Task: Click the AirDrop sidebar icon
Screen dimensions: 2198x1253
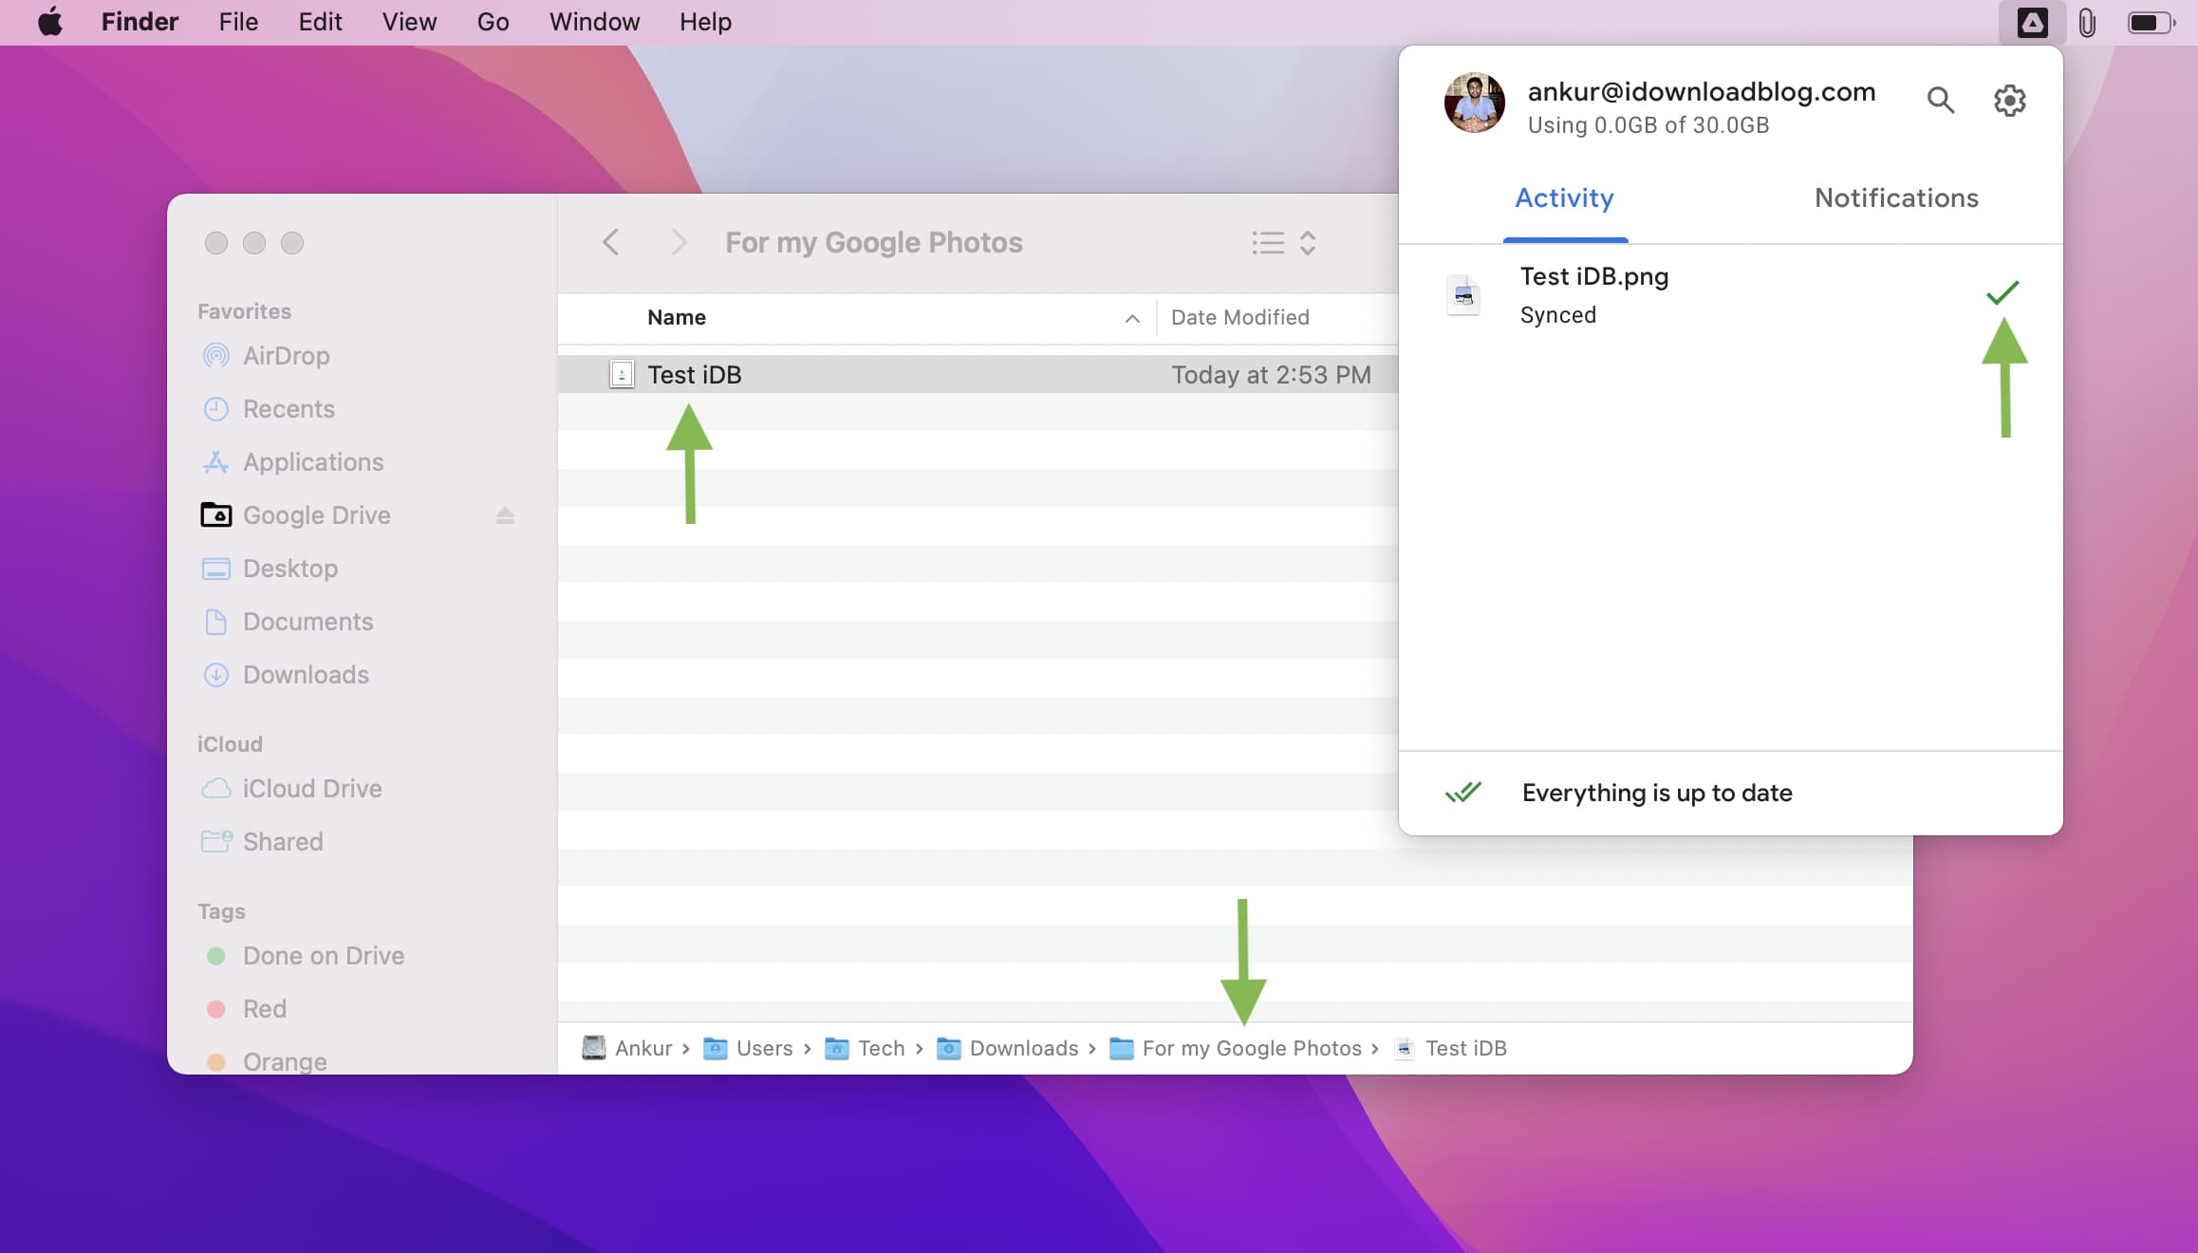Action: click(x=216, y=356)
